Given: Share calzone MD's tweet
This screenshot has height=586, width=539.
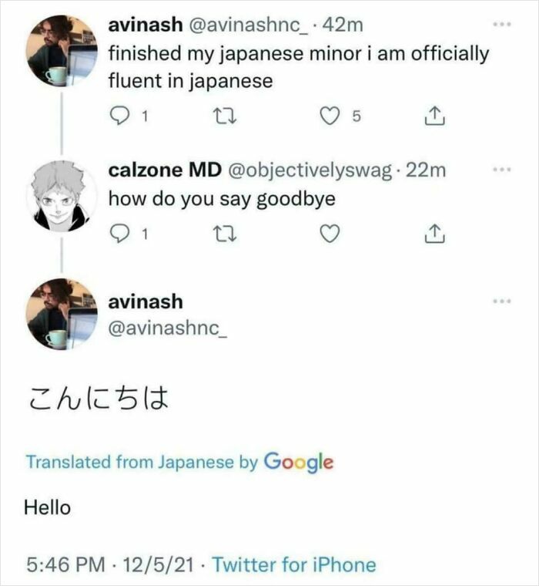Looking at the screenshot, I should (x=435, y=232).
